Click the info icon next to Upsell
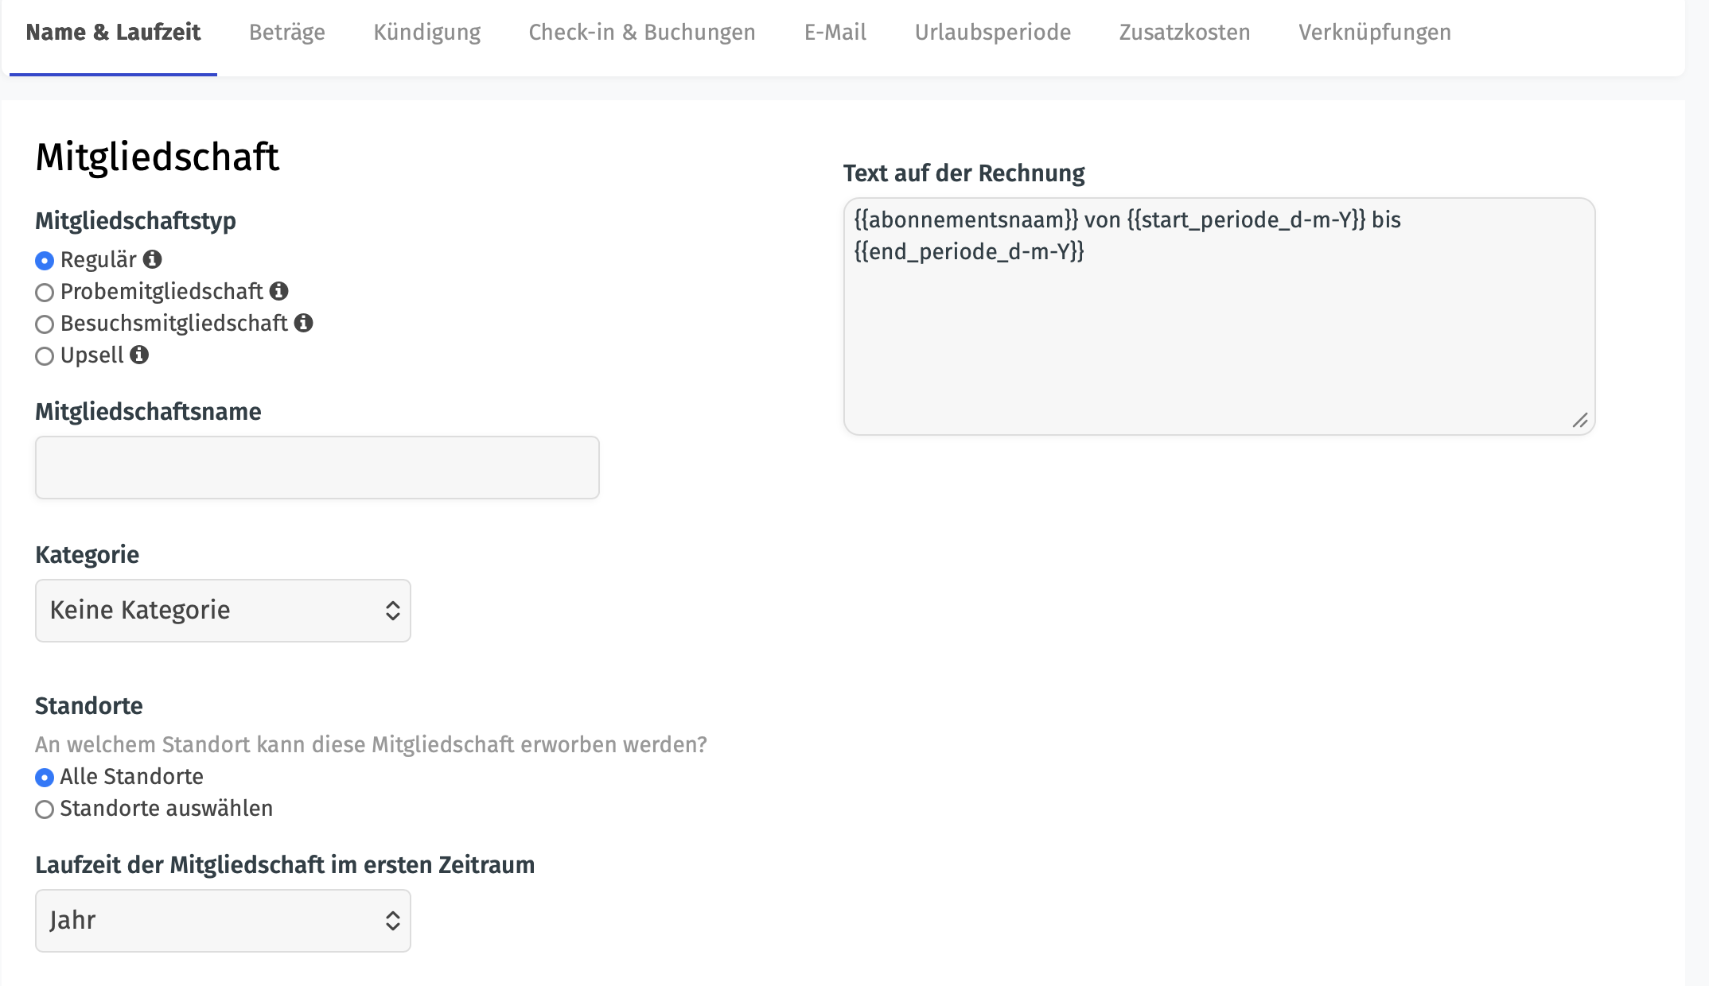Viewport: 1709px width, 986px height. (139, 355)
